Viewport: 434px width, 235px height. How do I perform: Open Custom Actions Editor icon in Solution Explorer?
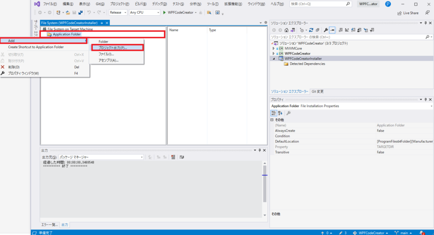pyautogui.click(x=366, y=30)
